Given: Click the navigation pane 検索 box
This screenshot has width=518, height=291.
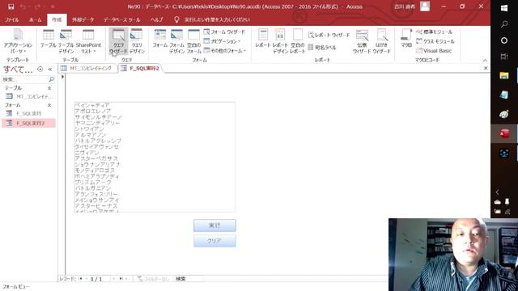Looking at the screenshot, I should pos(25,79).
